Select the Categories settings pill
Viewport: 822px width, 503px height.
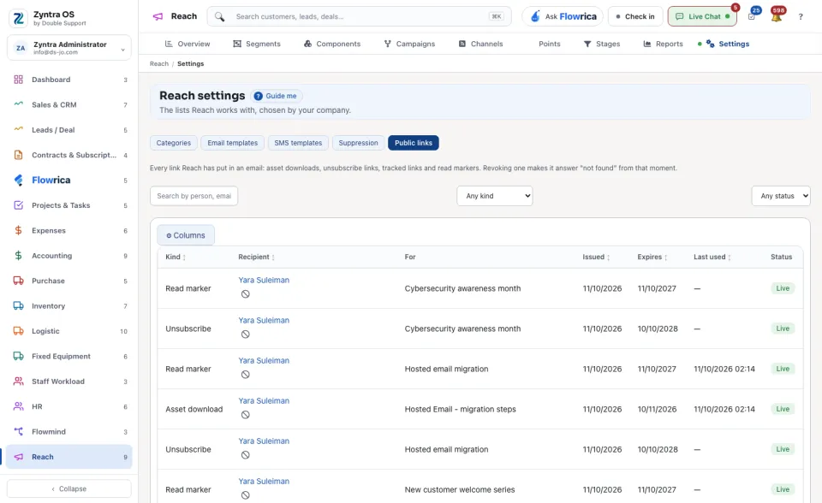tap(174, 143)
